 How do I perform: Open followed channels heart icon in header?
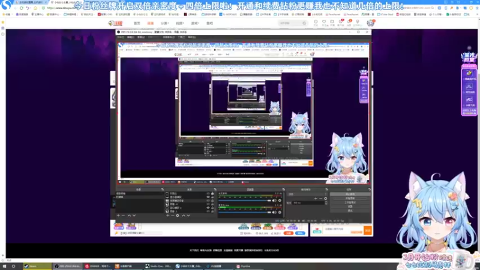point(324,23)
